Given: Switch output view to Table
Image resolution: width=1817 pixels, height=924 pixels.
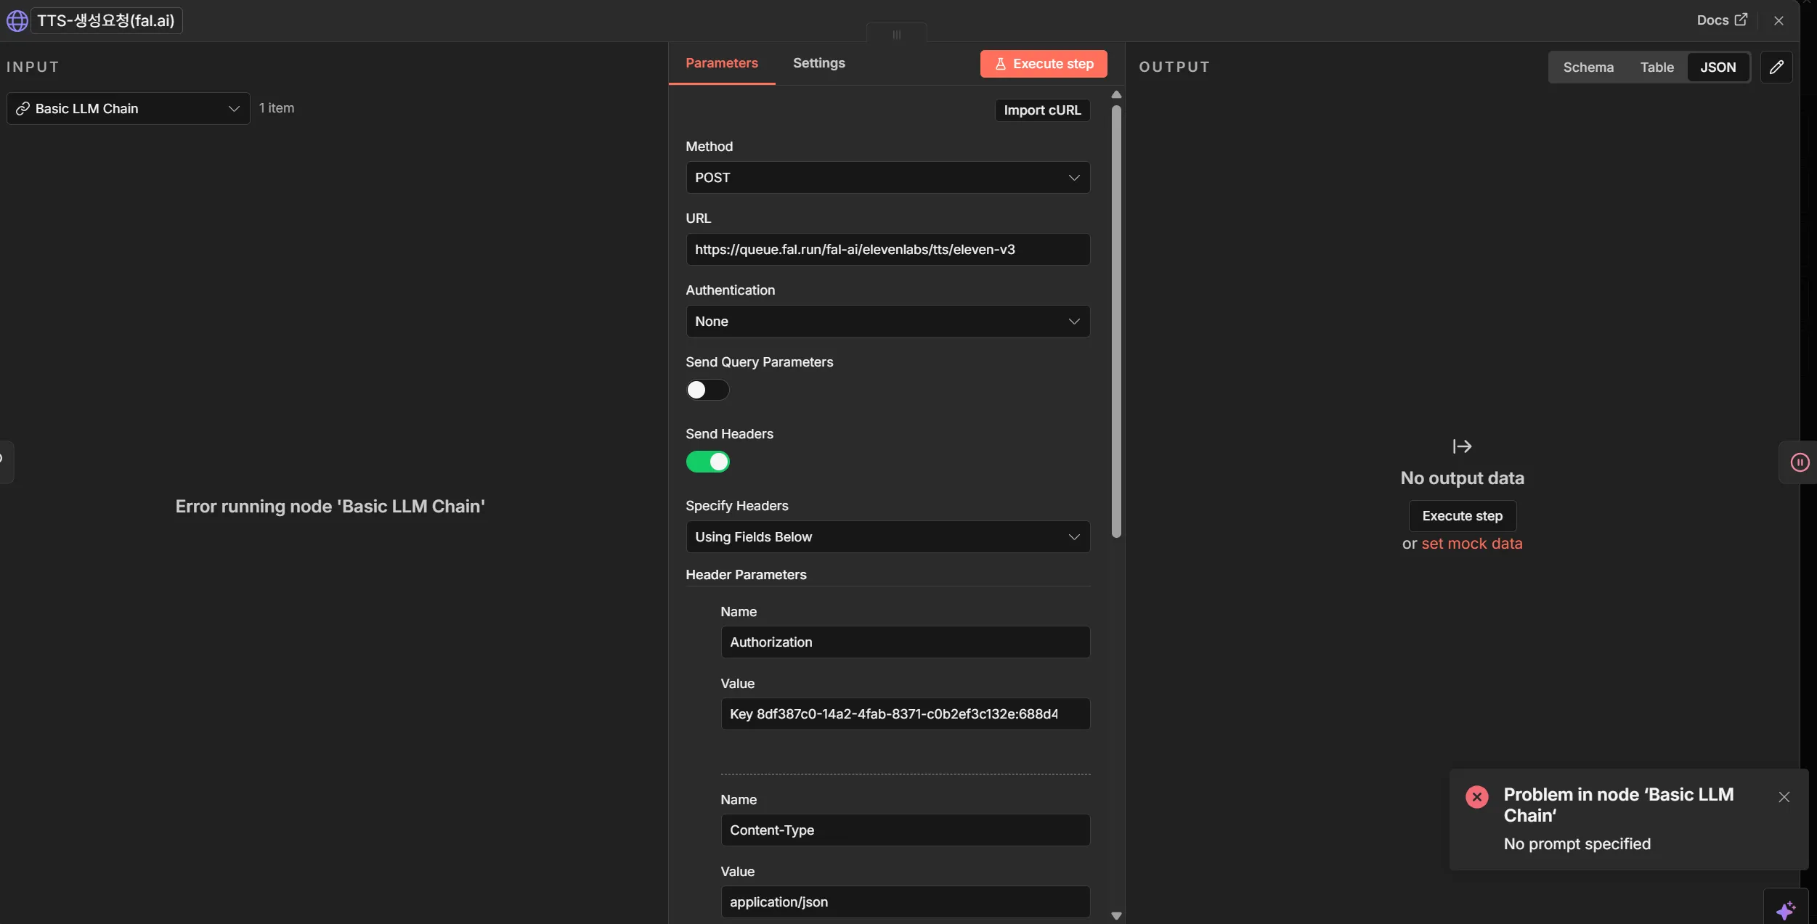Looking at the screenshot, I should 1656,68.
